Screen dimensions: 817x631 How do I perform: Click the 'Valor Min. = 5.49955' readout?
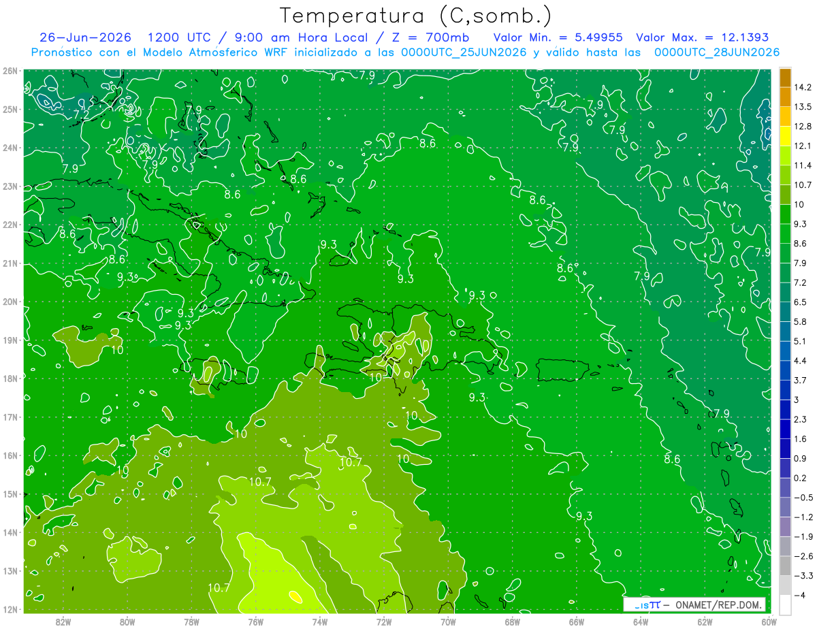pyautogui.click(x=558, y=37)
